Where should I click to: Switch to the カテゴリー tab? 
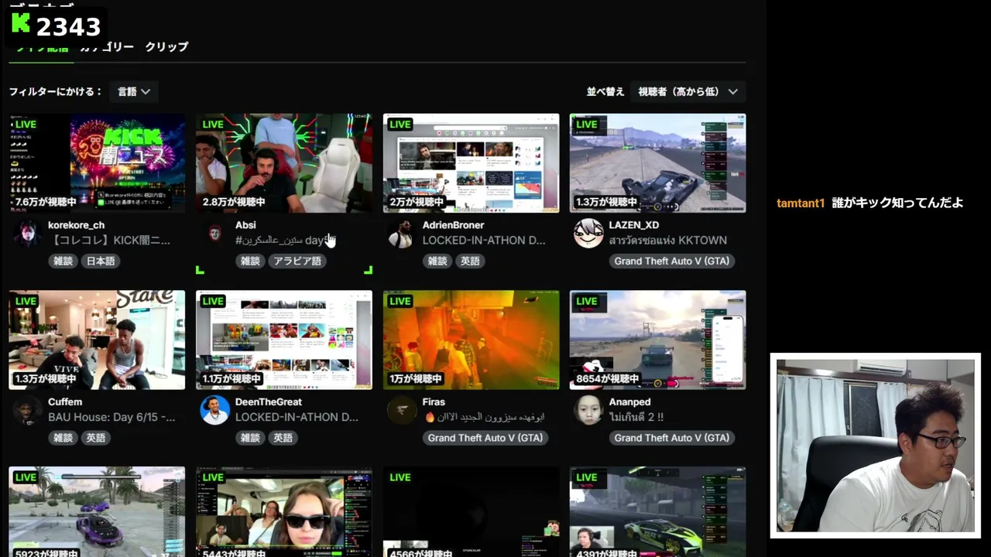point(107,46)
